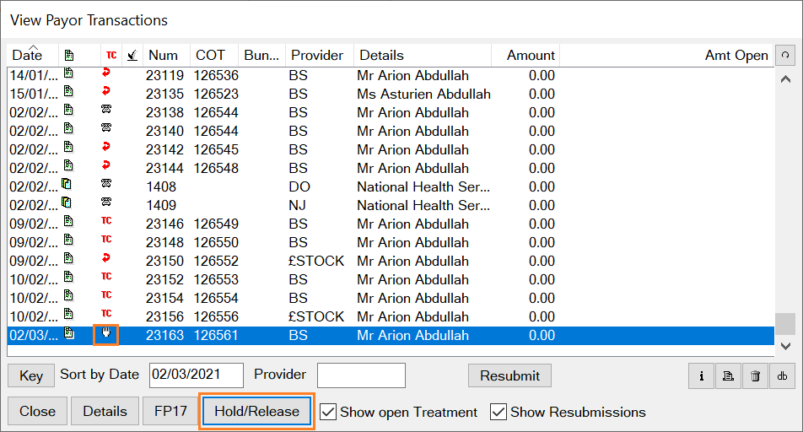Click red arrow status icon on row 23150
The height and width of the screenshot is (432, 803).
[x=106, y=258]
